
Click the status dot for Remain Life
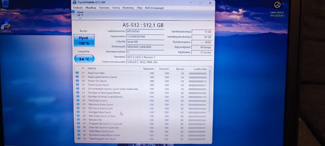78,120
